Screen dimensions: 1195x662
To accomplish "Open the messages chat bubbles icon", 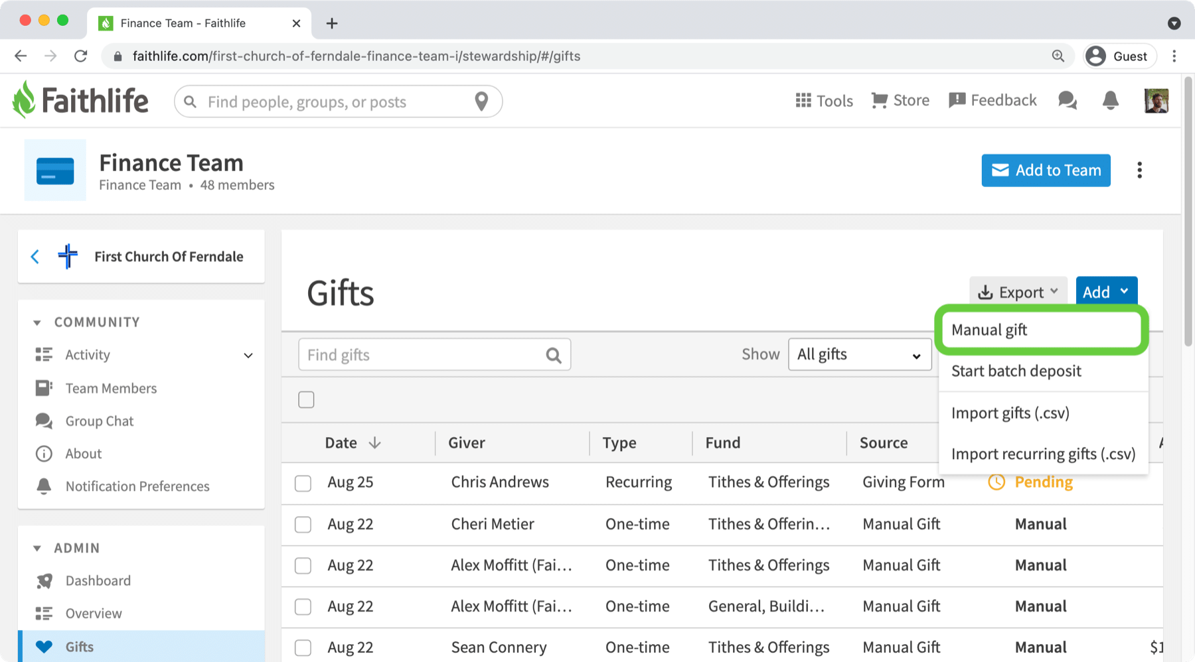I will pos(1068,101).
